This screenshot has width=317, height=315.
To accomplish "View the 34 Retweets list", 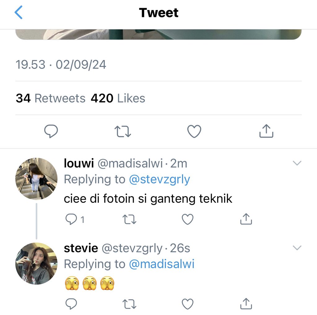I will 50,98.
